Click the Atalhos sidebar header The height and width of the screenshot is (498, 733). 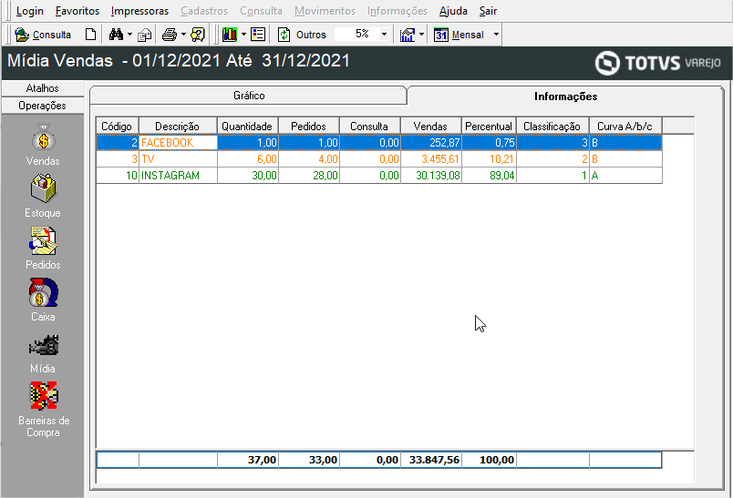tap(43, 88)
